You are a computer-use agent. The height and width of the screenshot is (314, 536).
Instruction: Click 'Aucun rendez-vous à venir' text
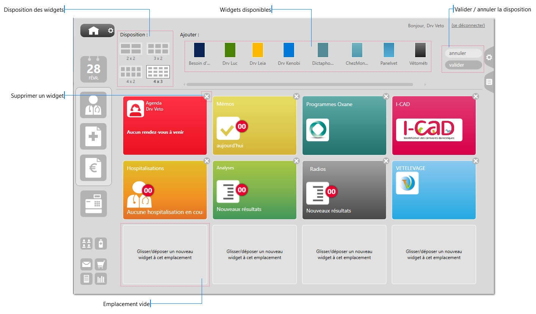coord(155,132)
